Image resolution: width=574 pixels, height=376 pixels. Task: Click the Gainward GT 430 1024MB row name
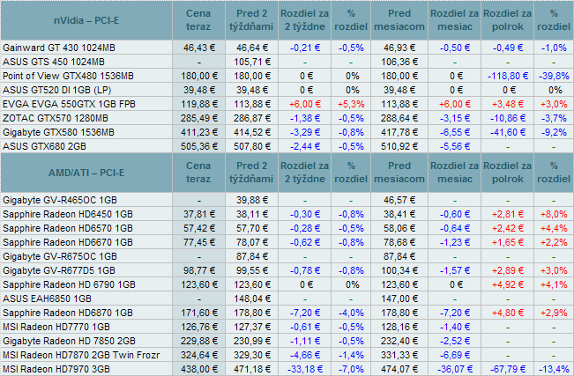coord(59,48)
